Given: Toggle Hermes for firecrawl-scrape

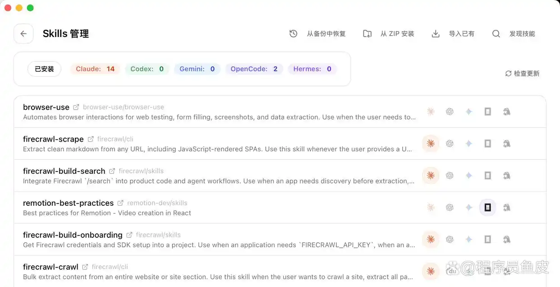Looking at the screenshot, I should pos(506,143).
